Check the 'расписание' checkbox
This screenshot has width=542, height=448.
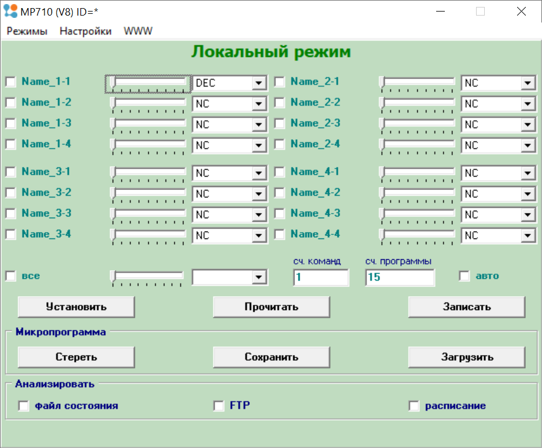click(x=414, y=406)
